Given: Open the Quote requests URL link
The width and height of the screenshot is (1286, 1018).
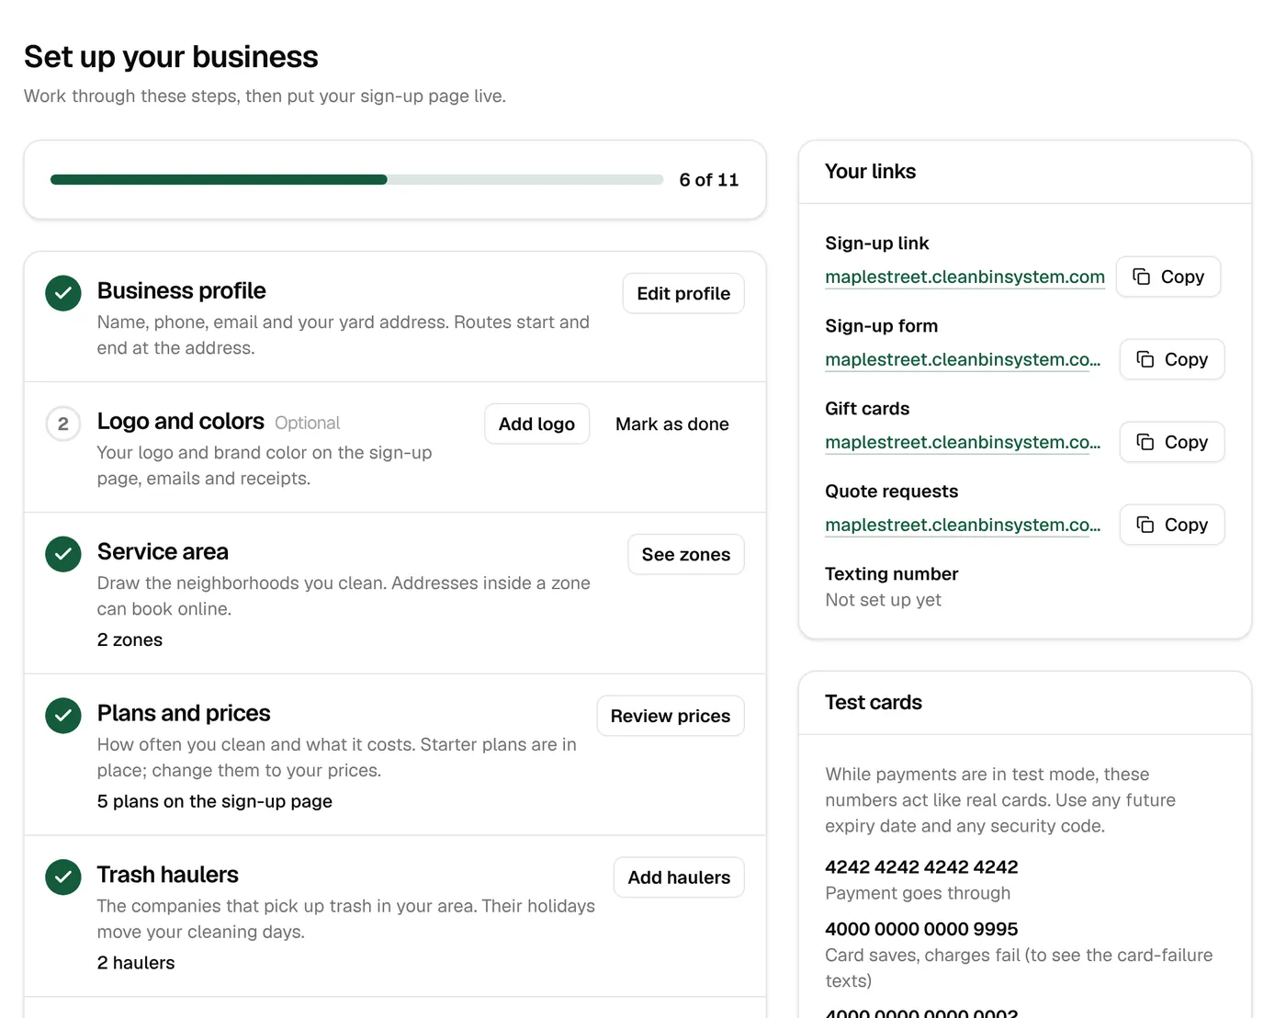Looking at the screenshot, I should click(x=963, y=525).
